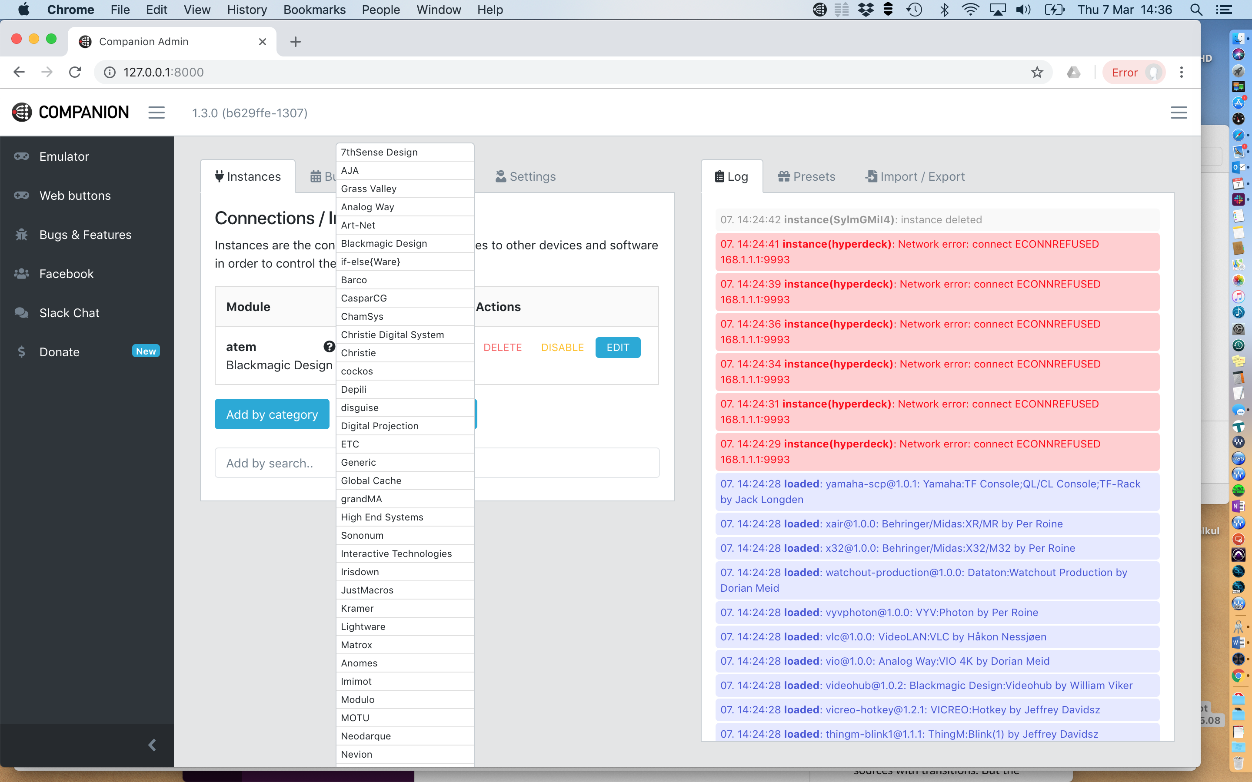1252x782 pixels.
Task: Bookmark this page with star icon
Action: pos(1037,73)
